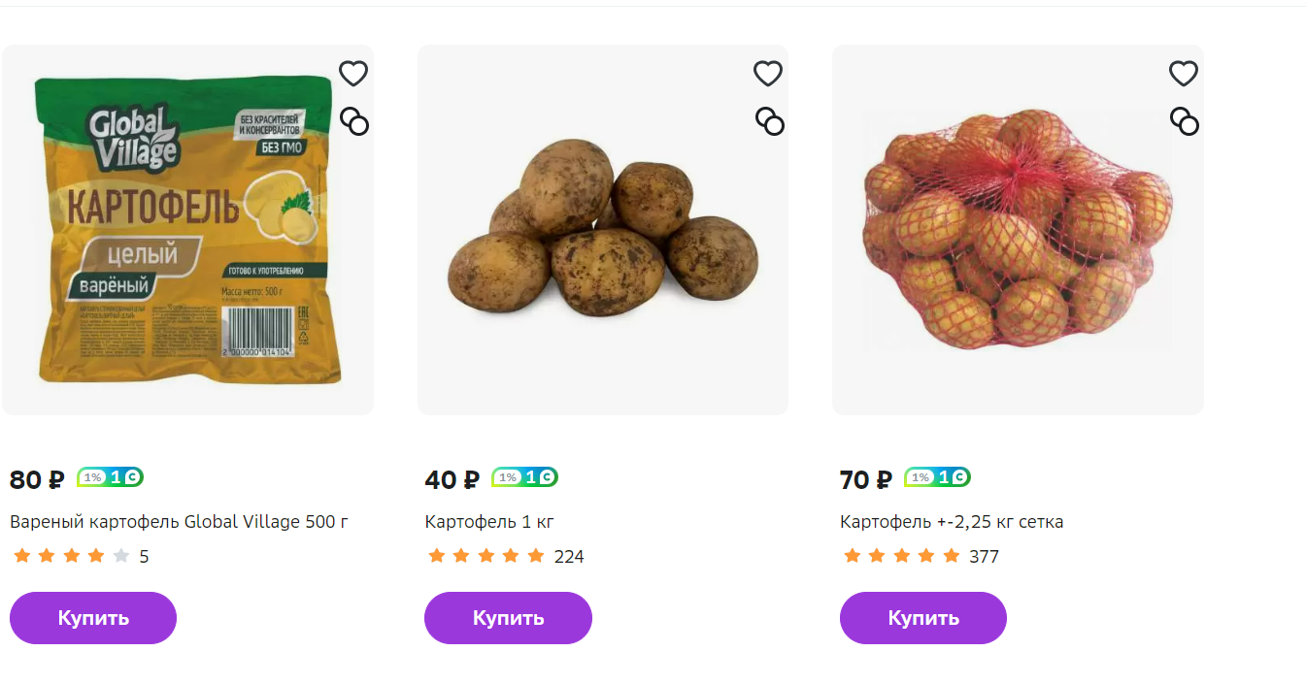The image size is (1306, 684).
Task: Compare icon on Картофель 1 кг card
Action: (x=770, y=121)
